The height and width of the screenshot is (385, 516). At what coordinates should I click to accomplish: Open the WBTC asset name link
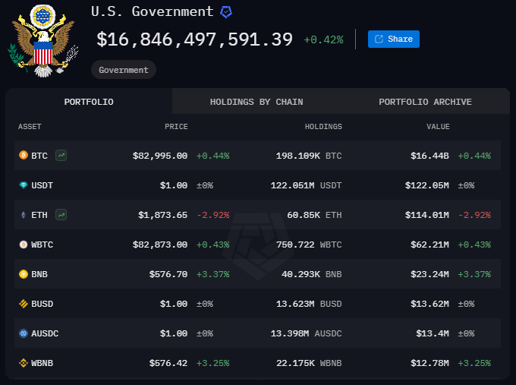[42, 245]
